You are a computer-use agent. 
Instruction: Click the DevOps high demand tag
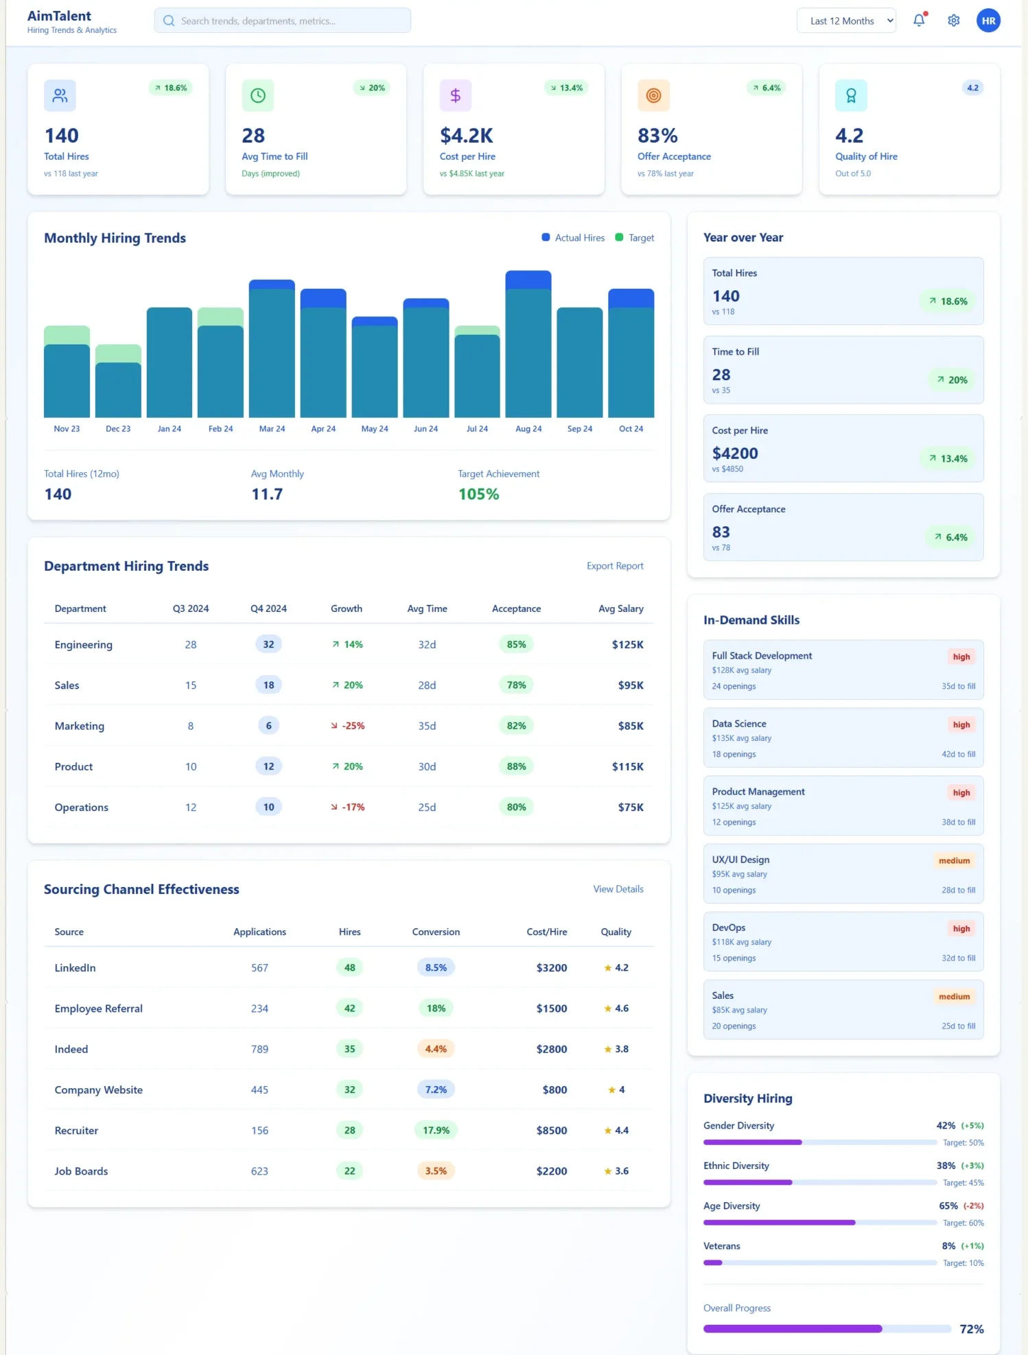[x=961, y=928]
